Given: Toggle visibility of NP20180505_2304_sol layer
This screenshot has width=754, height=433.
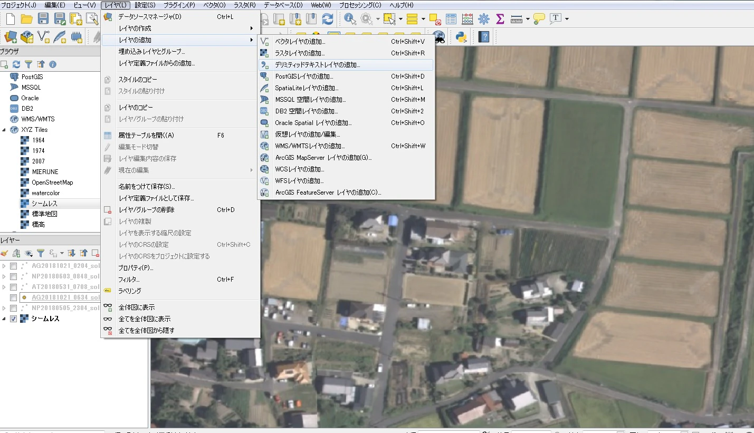Looking at the screenshot, I should (x=14, y=308).
